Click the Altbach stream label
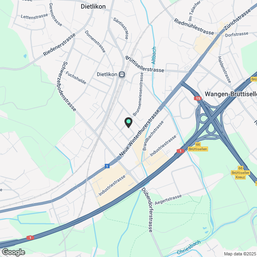Viewport: 257px width, 257px height. click(154, 55)
